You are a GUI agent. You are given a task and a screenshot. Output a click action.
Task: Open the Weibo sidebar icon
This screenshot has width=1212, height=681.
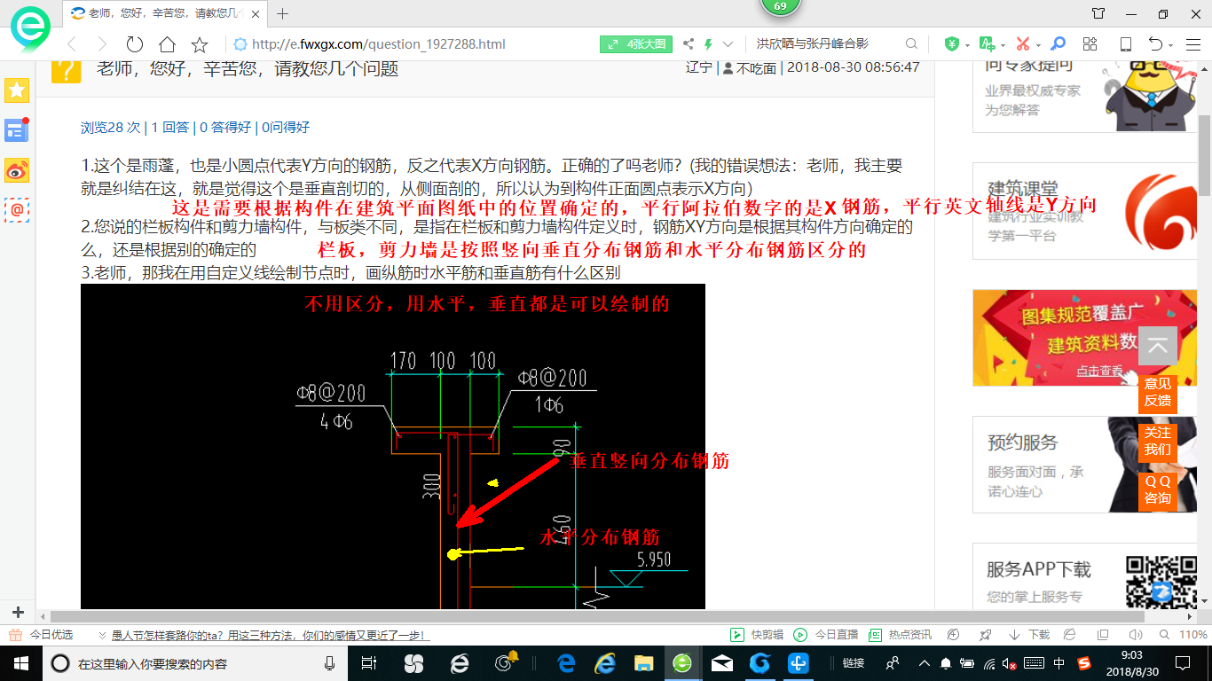17,170
